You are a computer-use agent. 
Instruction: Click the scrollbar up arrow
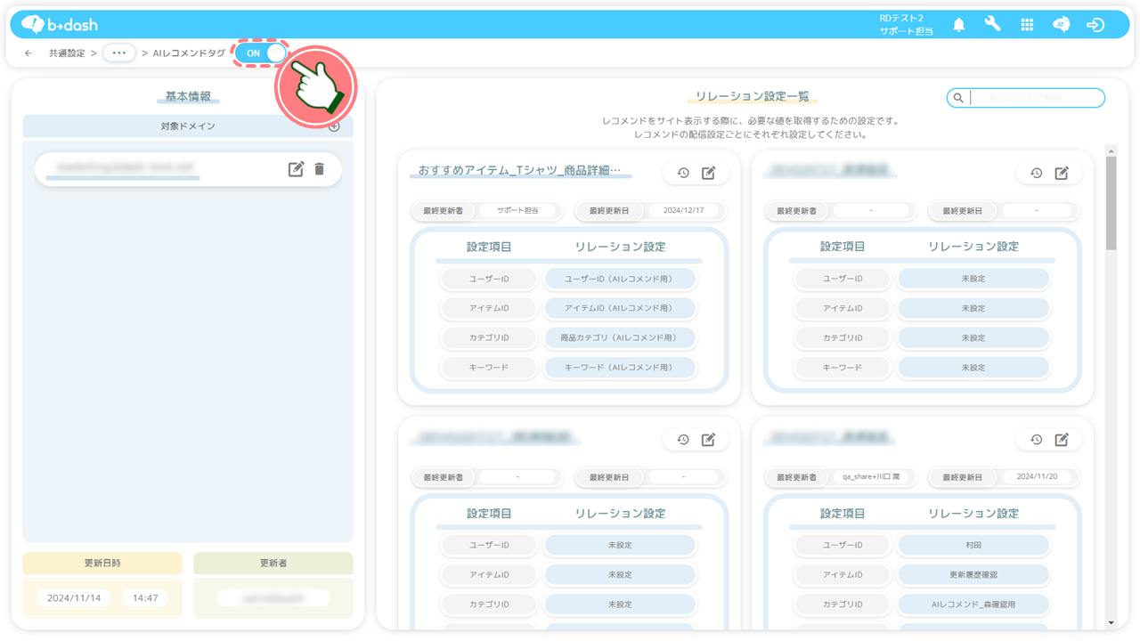1111,151
